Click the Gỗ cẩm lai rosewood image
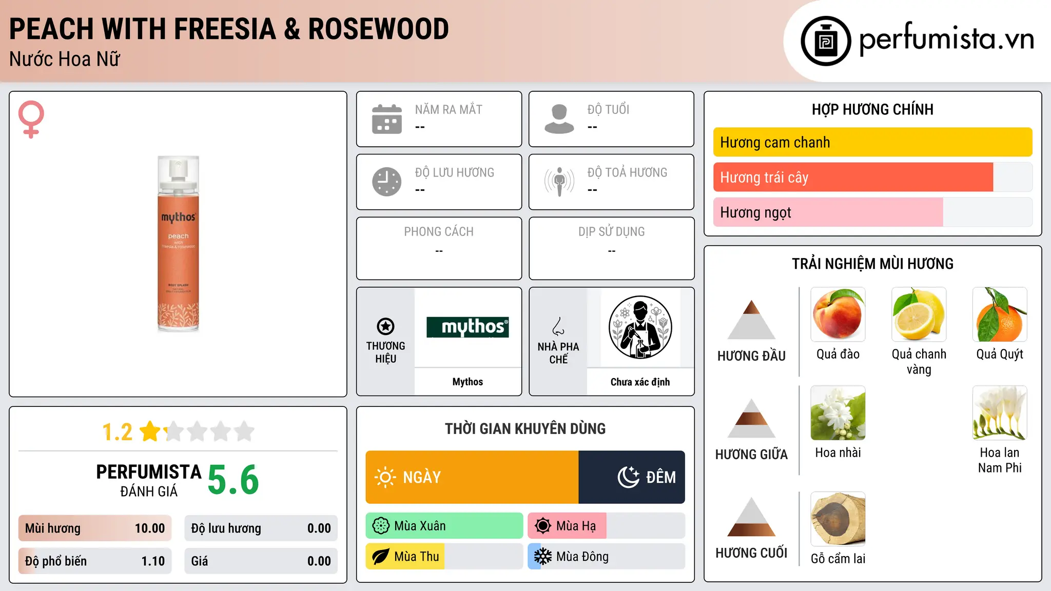This screenshot has height=591, width=1051. click(x=838, y=519)
